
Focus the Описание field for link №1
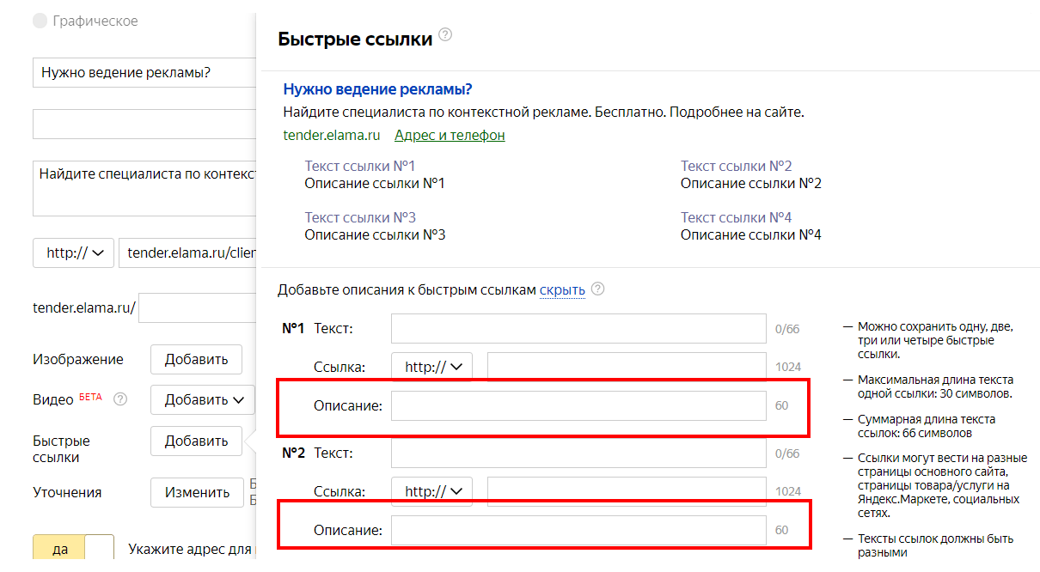coord(578,405)
